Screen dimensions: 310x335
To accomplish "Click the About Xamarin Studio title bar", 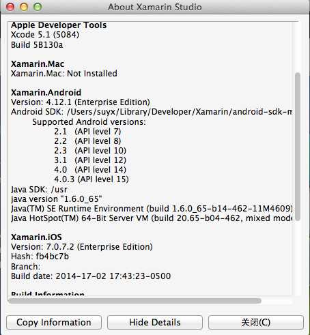I will [155, 7].
